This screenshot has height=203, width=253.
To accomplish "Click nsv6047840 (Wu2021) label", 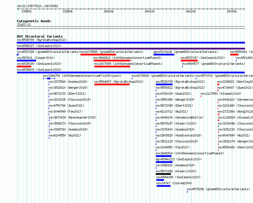I will pyautogui.click(x=234, y=135).
